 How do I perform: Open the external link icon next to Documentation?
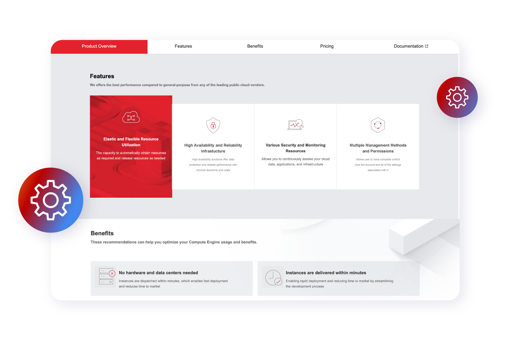coord(427,46)
